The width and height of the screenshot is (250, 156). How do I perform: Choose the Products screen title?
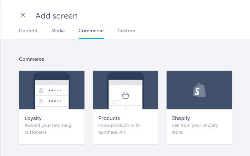[x=109, y=118]
